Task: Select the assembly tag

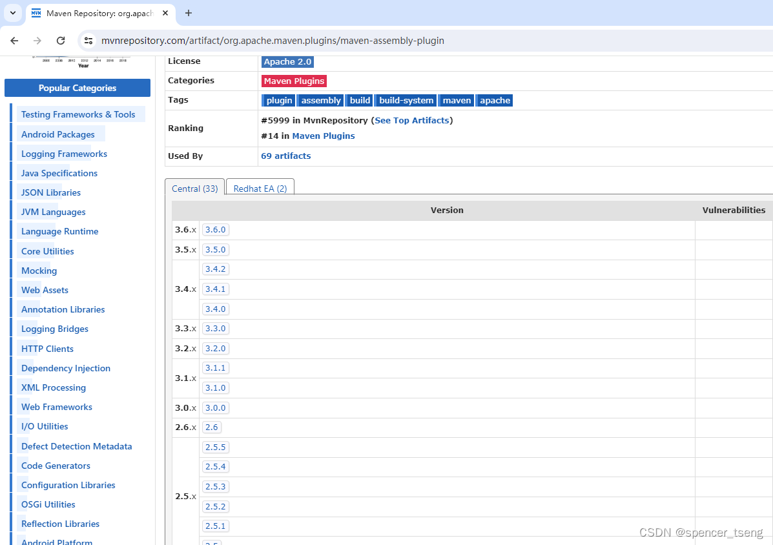Action: 320,100
